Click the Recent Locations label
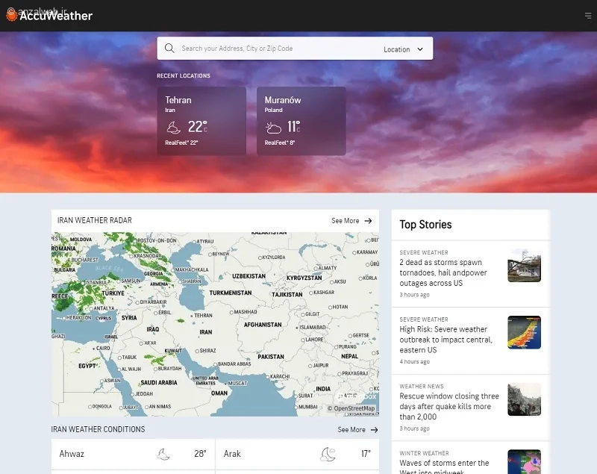597x474 pixels. pos(184,75)
